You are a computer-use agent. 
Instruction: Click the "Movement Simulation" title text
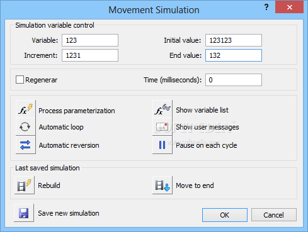pyautogui.click(x=154, y=10)
